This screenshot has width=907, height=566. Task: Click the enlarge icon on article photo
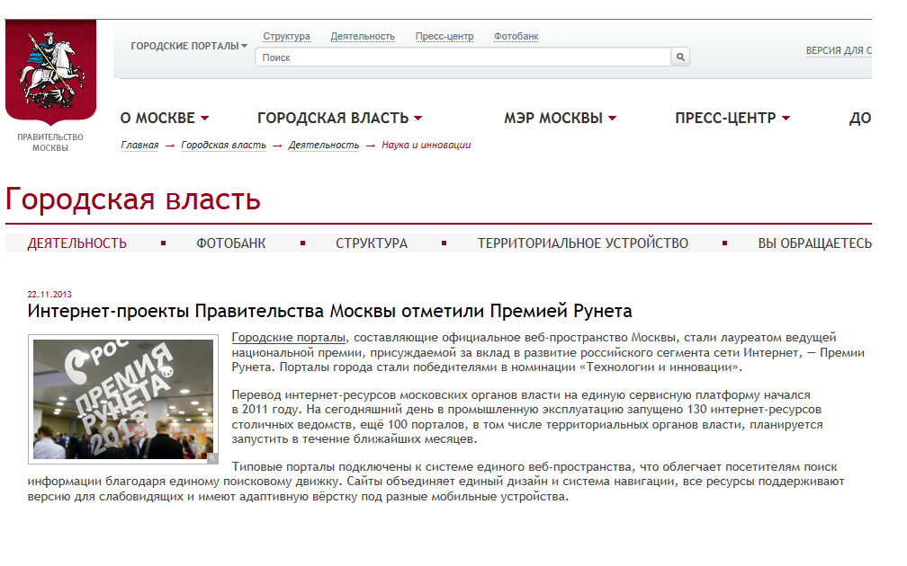(212, 458)
